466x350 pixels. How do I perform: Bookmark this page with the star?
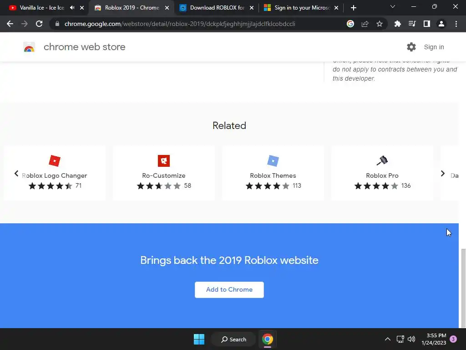(x=380, y=24)
